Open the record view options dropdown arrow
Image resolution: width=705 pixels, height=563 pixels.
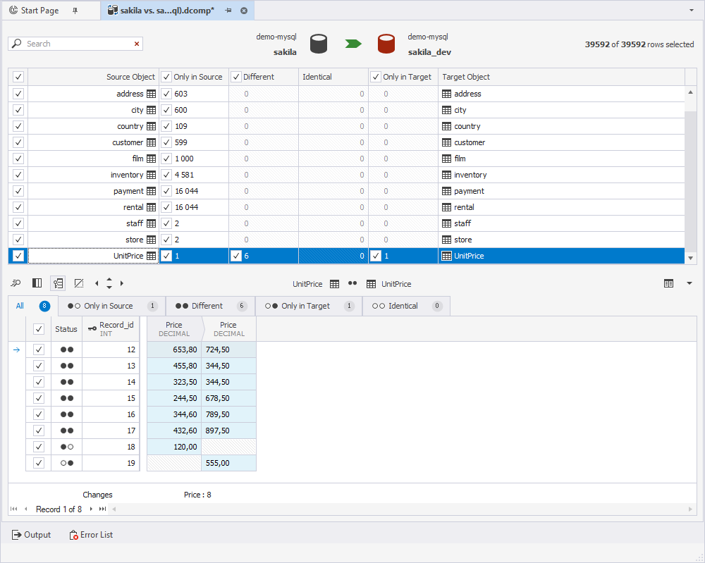pos(689,283)
